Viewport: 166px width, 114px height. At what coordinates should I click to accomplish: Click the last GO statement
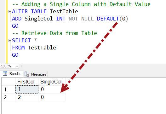15,55
